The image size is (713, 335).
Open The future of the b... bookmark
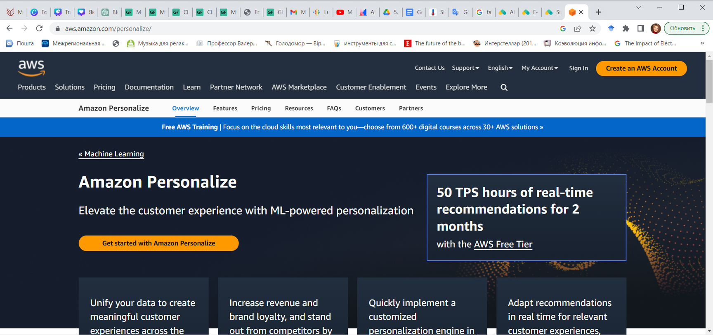434,43
